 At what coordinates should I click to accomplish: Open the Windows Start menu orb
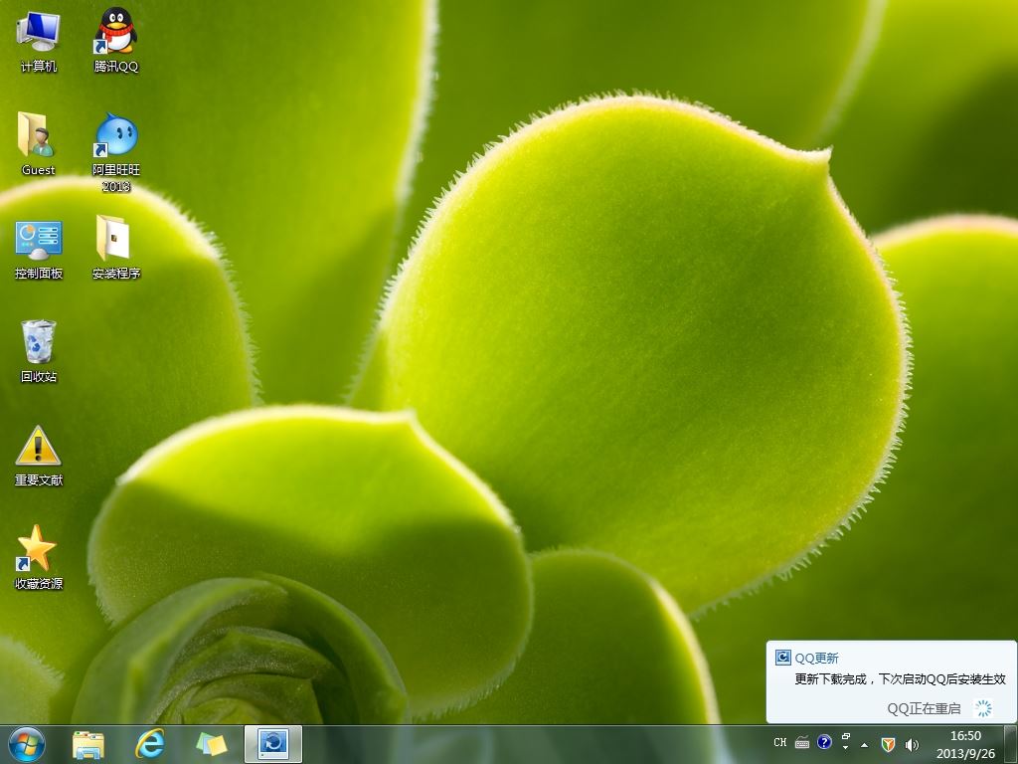[27, 744]
